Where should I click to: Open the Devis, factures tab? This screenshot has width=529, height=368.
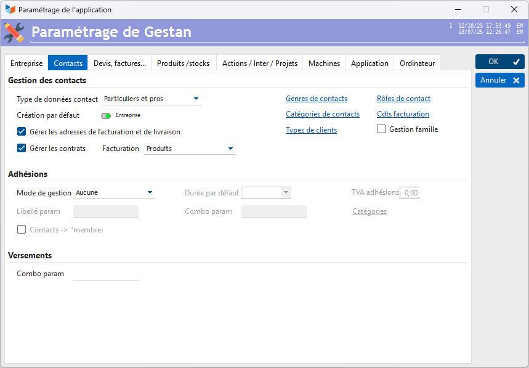point(119,63)
